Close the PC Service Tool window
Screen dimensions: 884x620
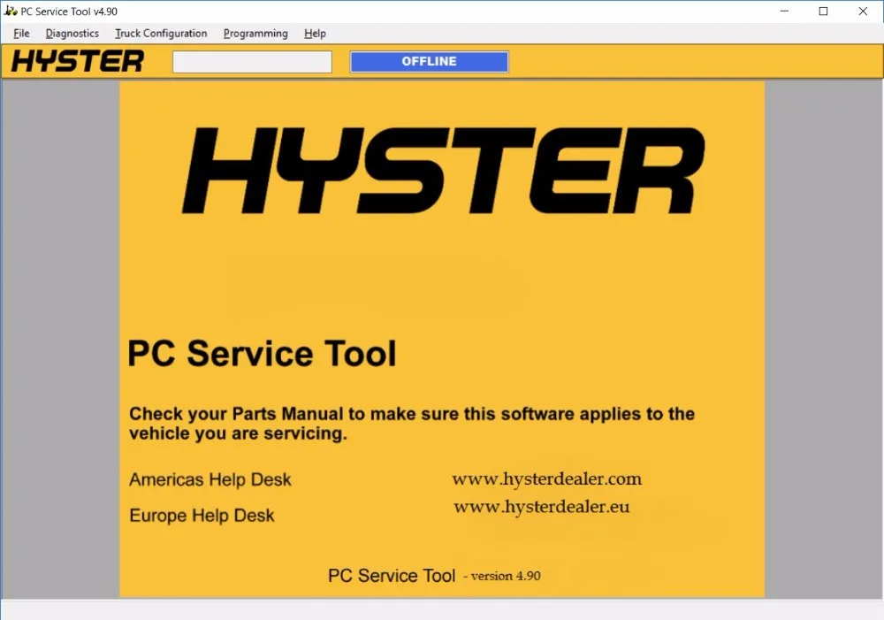pyautogui.click(x=864, y=11)
